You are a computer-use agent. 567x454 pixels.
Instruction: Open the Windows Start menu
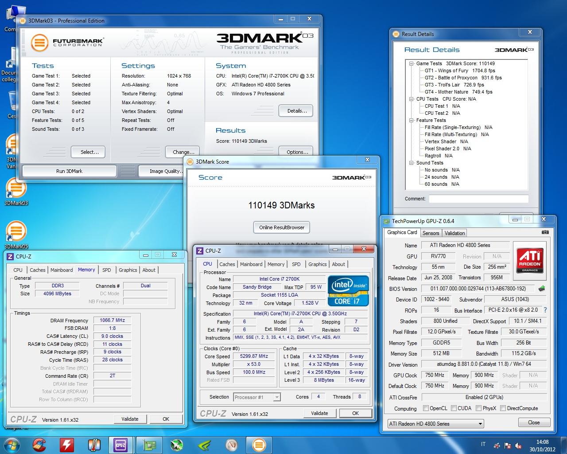tap(12, 445)
